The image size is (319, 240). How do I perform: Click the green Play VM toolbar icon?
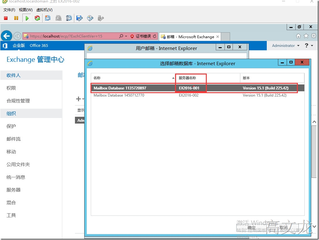(27, 18)
